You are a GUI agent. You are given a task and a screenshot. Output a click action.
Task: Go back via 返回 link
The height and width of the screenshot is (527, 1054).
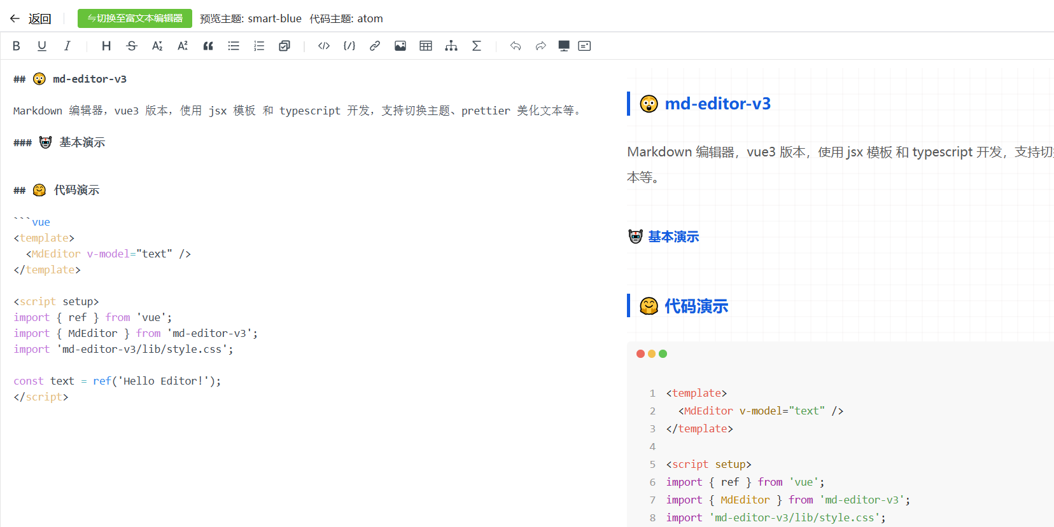(x=39, y=18)
